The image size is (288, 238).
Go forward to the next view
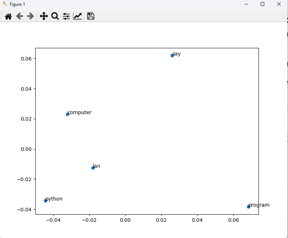pyautogui.click(x=30, y=16)
